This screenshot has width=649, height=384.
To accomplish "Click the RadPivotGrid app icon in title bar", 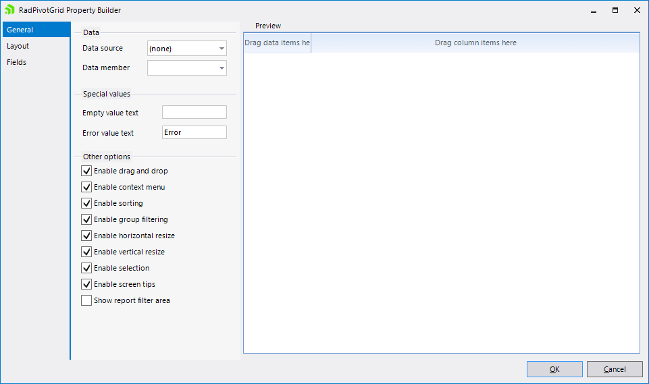I will [x=9, y=9].
